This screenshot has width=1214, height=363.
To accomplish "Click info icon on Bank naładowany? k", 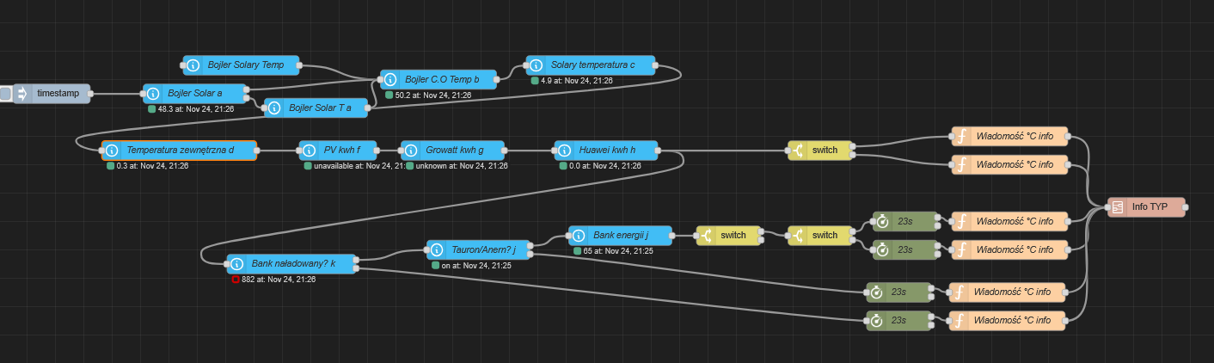I will tap(236, 264).
